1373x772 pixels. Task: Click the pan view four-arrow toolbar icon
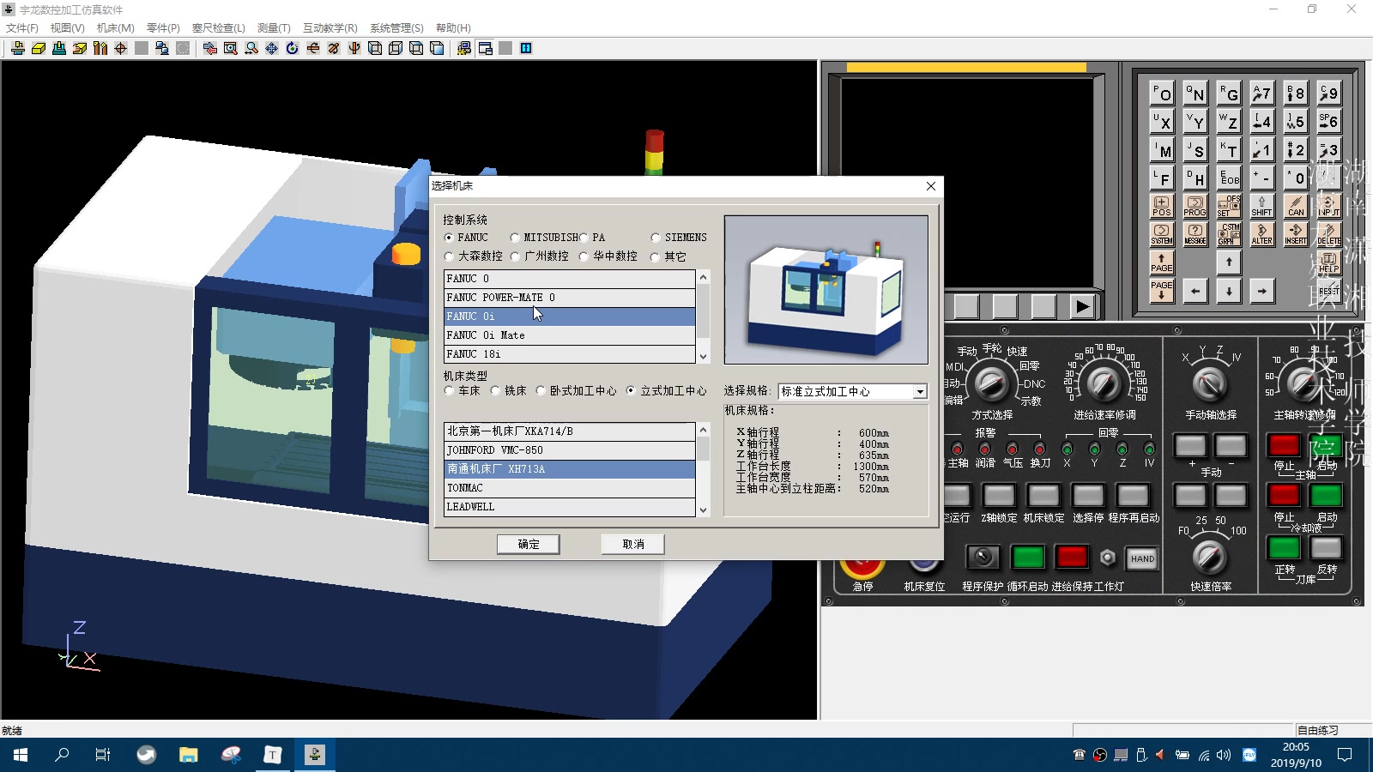click(x=272, y=48)
